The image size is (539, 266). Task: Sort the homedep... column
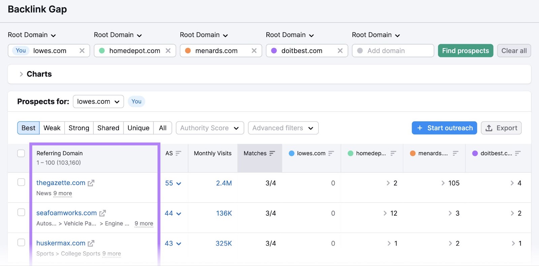pyautogui.click(x=393, y=153)
